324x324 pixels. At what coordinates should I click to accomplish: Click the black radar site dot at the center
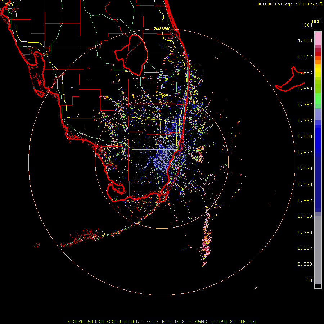[162, 162]
